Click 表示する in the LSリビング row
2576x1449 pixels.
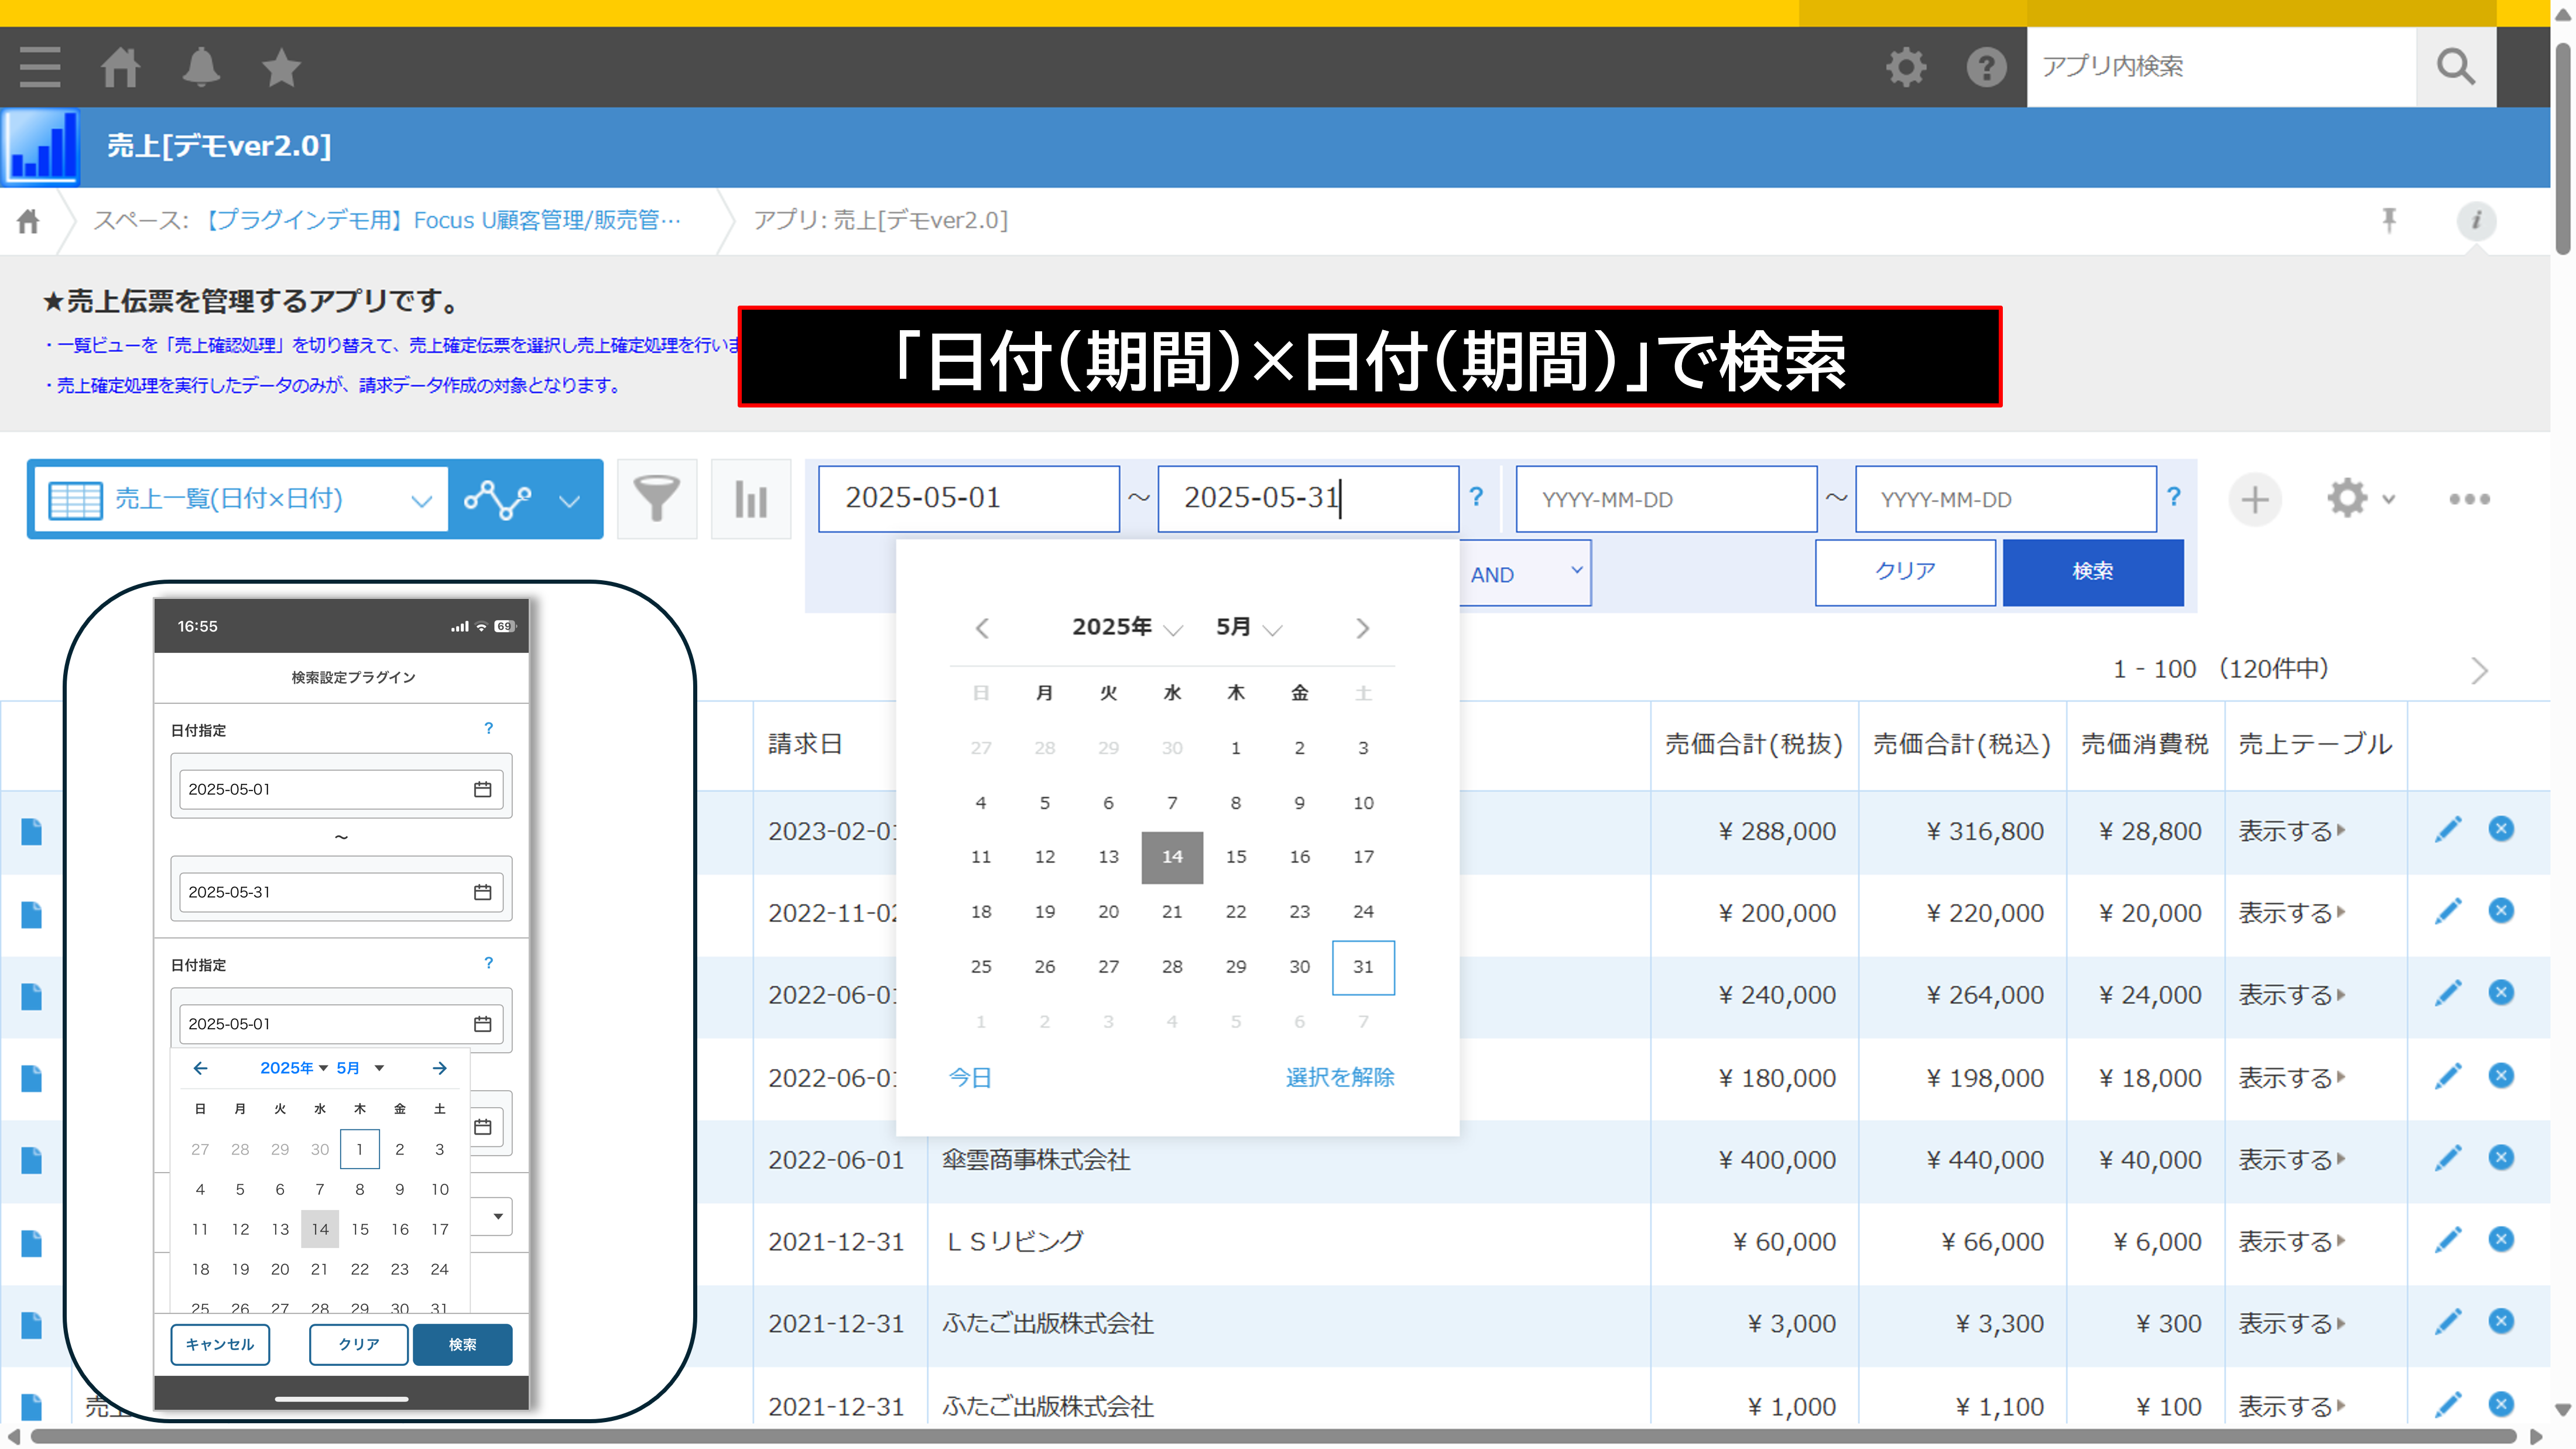2291,1243
